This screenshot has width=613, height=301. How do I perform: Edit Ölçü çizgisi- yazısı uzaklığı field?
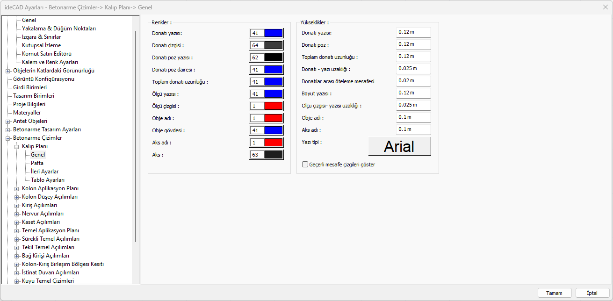413,105
